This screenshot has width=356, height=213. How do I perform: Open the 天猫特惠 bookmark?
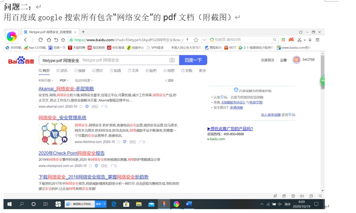[x=77, y=48]
